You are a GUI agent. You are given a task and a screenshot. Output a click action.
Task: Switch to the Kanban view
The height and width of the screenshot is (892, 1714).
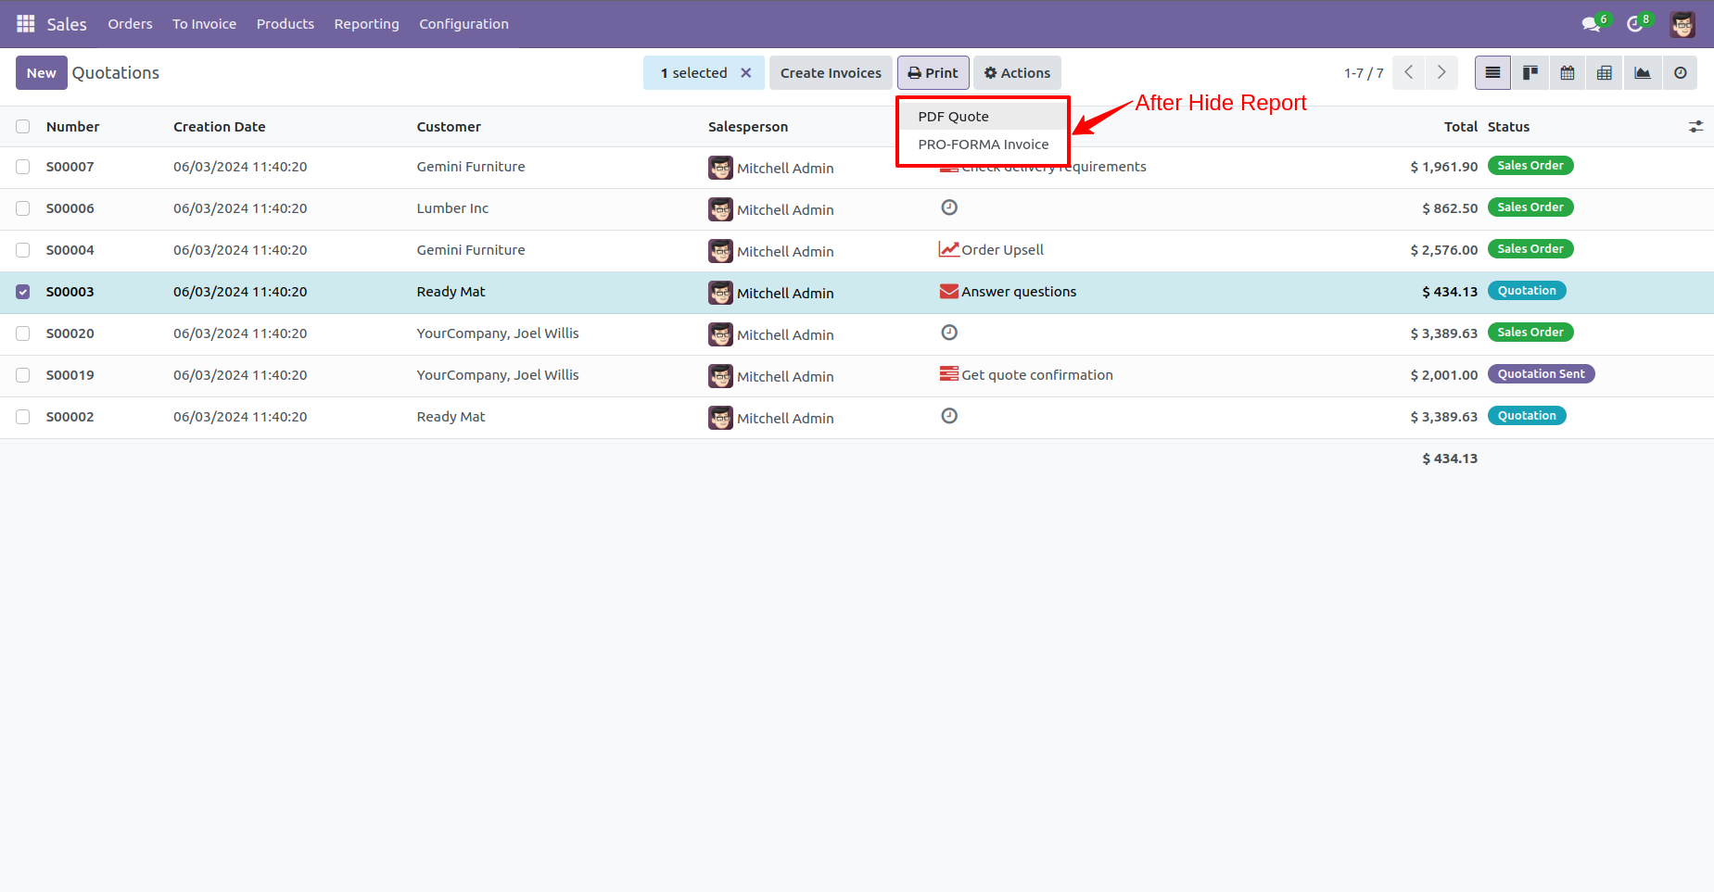[x=1530, y=72]
